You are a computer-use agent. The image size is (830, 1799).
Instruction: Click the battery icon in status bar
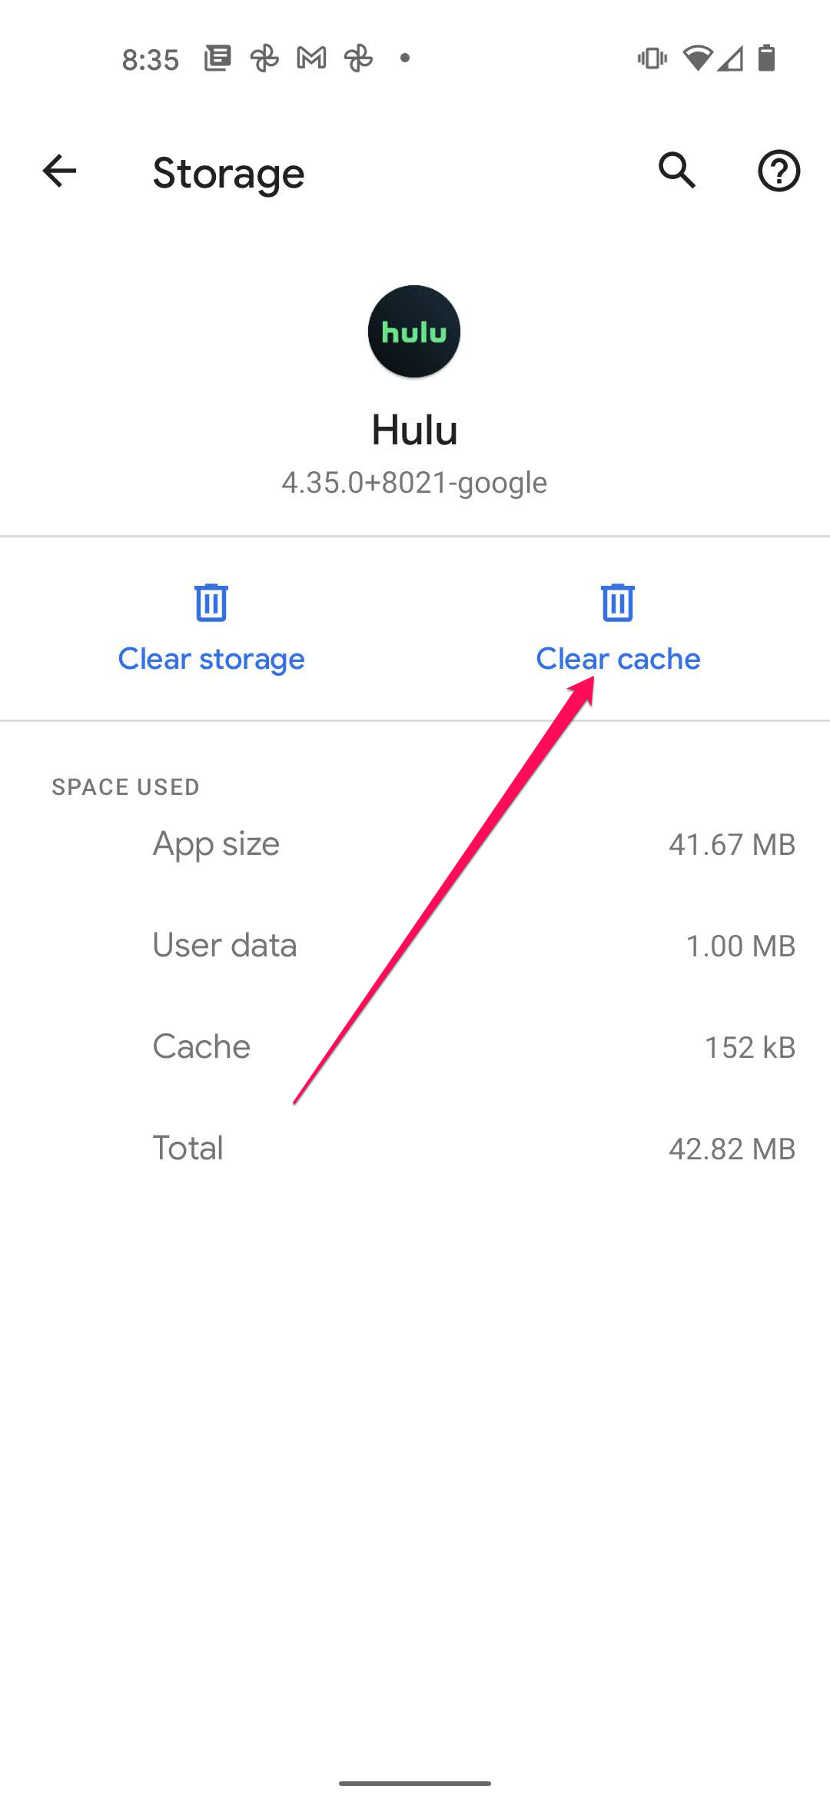tap(766, 58)
